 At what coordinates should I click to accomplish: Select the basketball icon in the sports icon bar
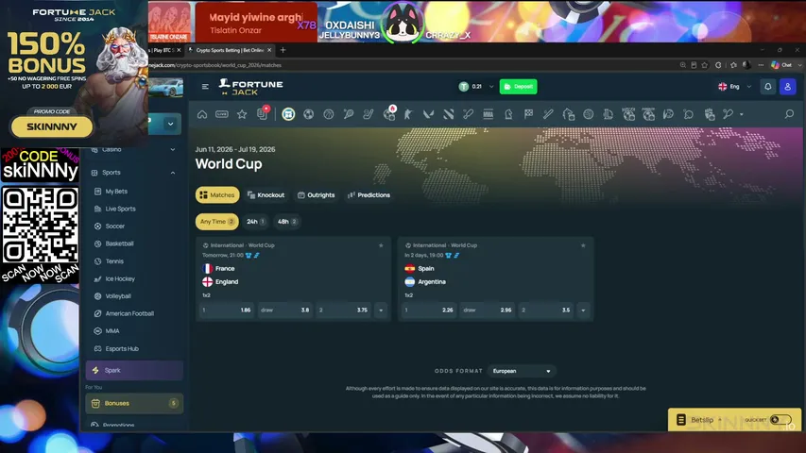coord(329,114)
